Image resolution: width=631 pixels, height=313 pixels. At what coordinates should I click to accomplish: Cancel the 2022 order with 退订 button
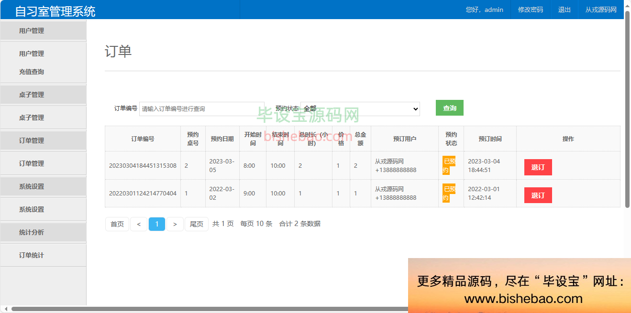click(538, 195)
